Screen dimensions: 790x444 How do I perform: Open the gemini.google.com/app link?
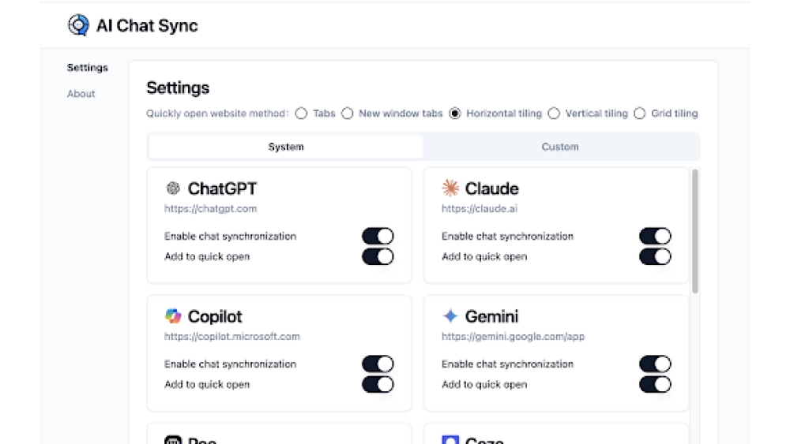coord(513,337)
